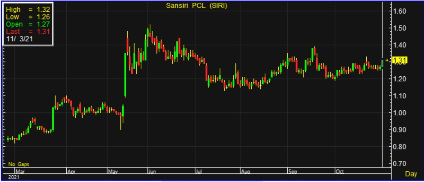Select the Low = 1.26 readout

(28, 17)
